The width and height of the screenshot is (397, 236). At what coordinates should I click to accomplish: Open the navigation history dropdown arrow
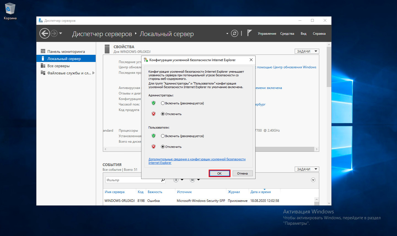[61, 33]
